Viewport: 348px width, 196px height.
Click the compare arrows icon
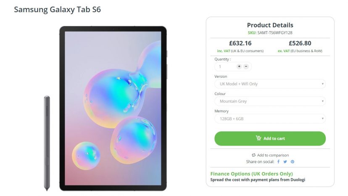[x=253, y=155]
